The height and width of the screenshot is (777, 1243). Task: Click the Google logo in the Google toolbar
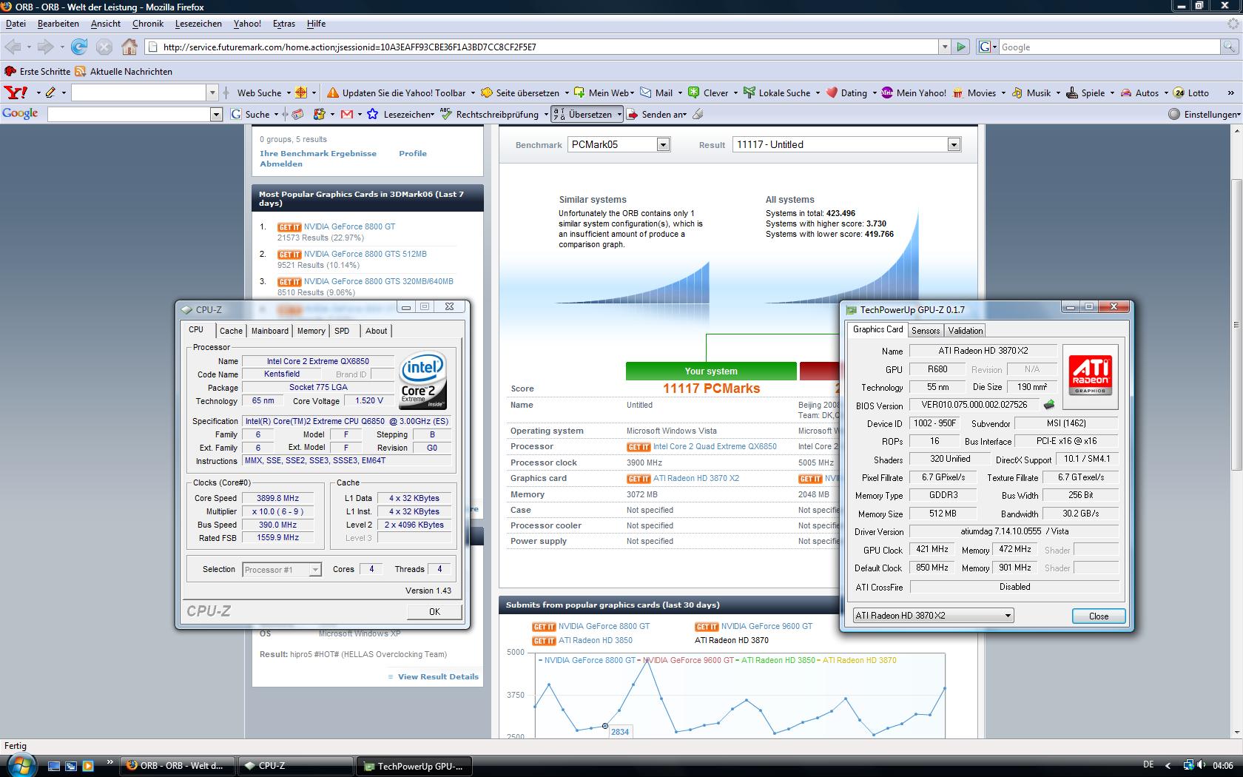(x=20, y=114)
